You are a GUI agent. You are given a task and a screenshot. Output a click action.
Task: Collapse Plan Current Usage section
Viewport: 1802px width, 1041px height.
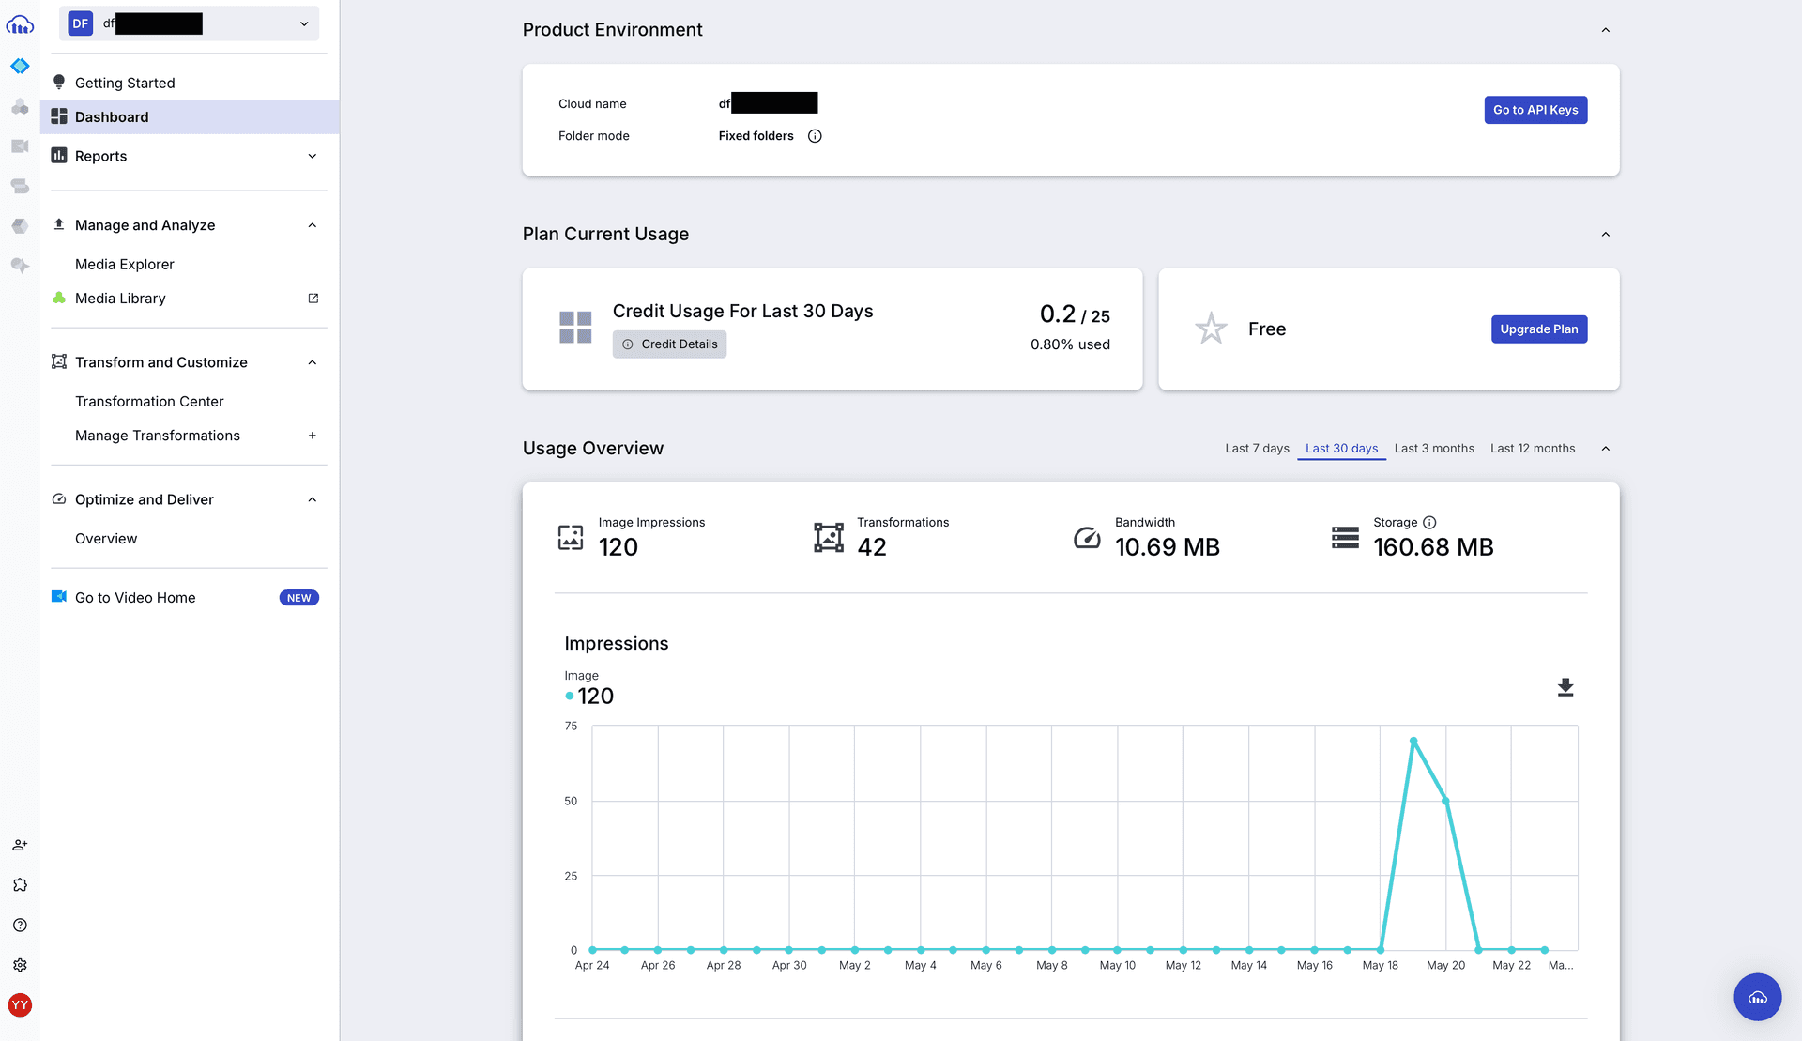click(1606, 234)
